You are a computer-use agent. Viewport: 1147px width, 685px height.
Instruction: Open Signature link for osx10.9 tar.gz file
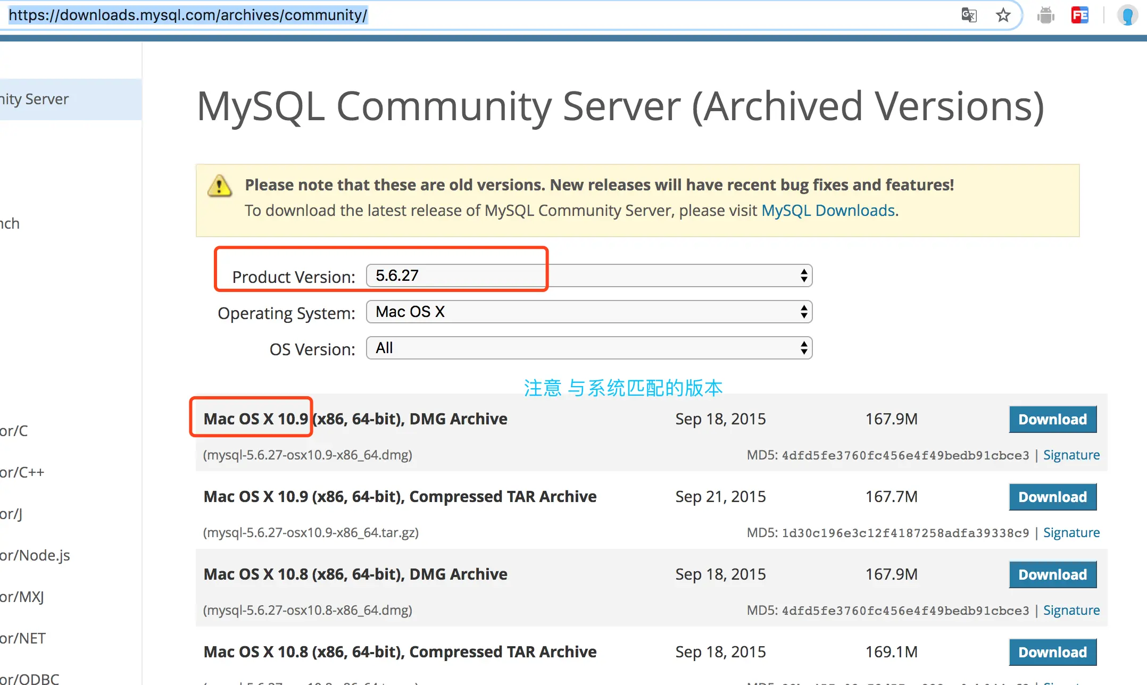point(1071,532)
